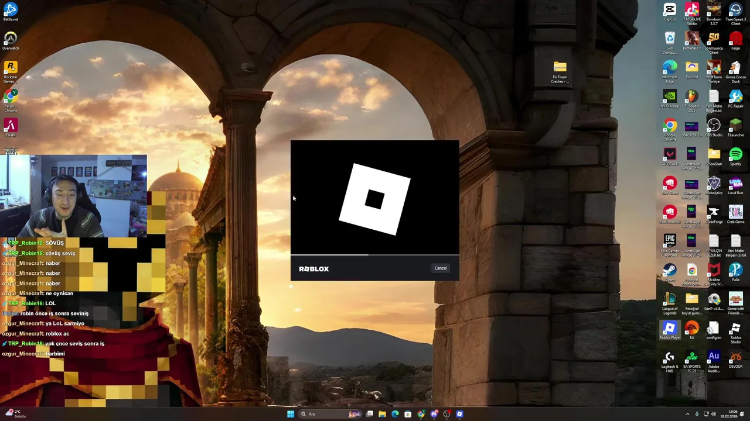The image size is (750, 421).
Task: Open the EA app shortcut
Action: 692,330
